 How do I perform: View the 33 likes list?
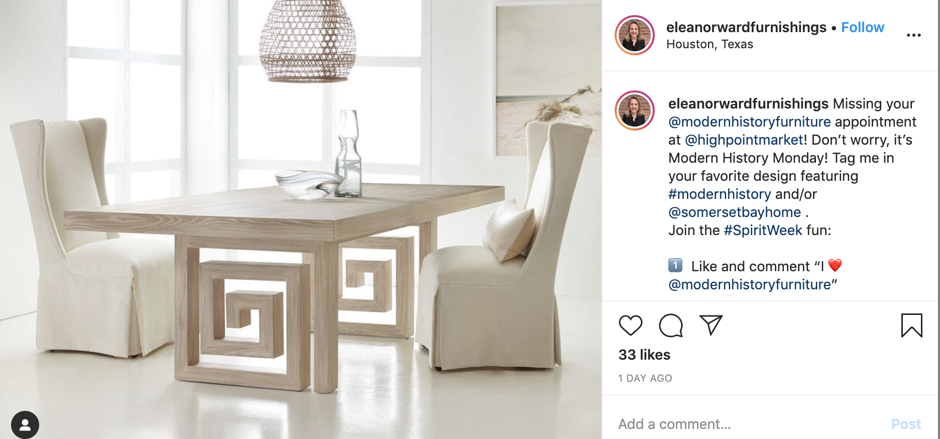click(644, 355)
